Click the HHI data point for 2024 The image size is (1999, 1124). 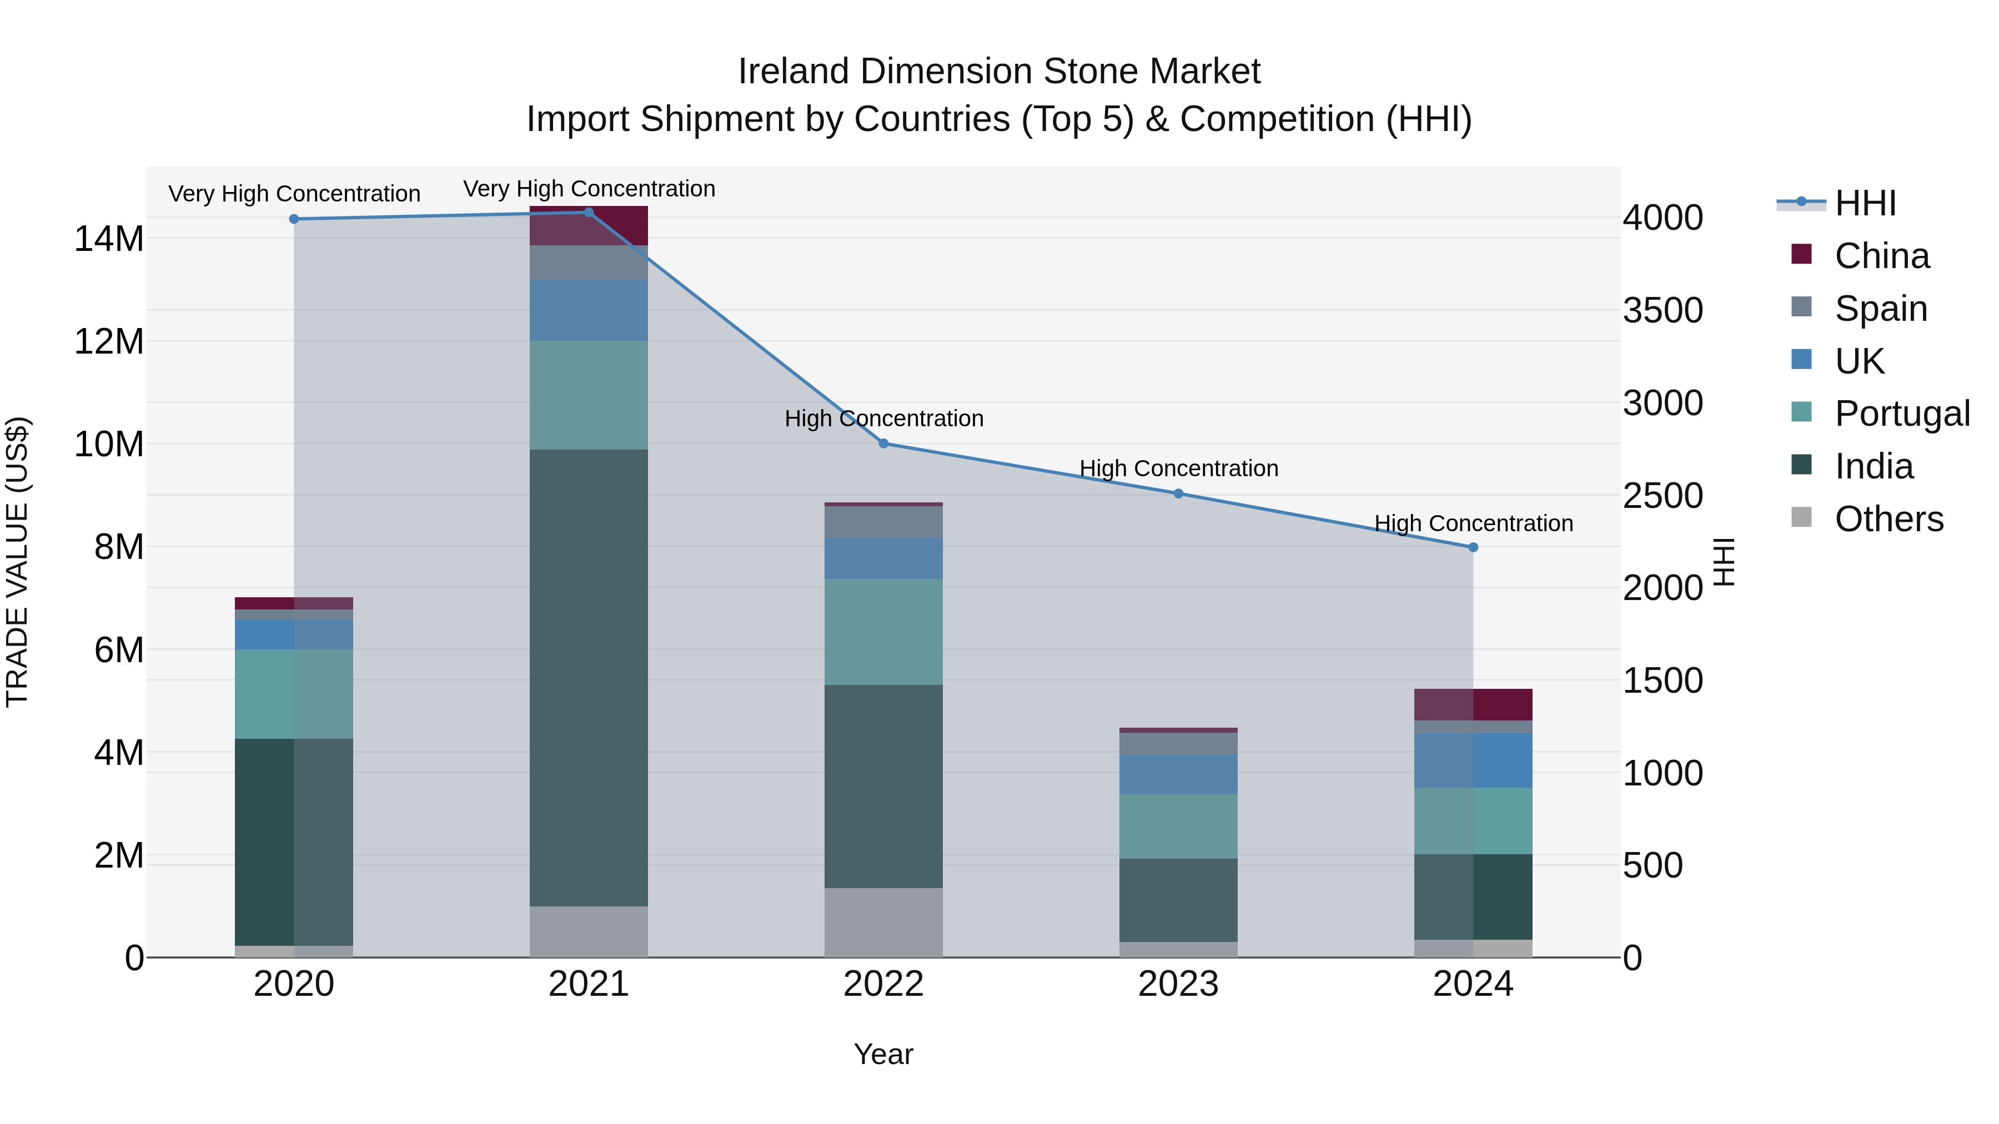point(1473,548)
